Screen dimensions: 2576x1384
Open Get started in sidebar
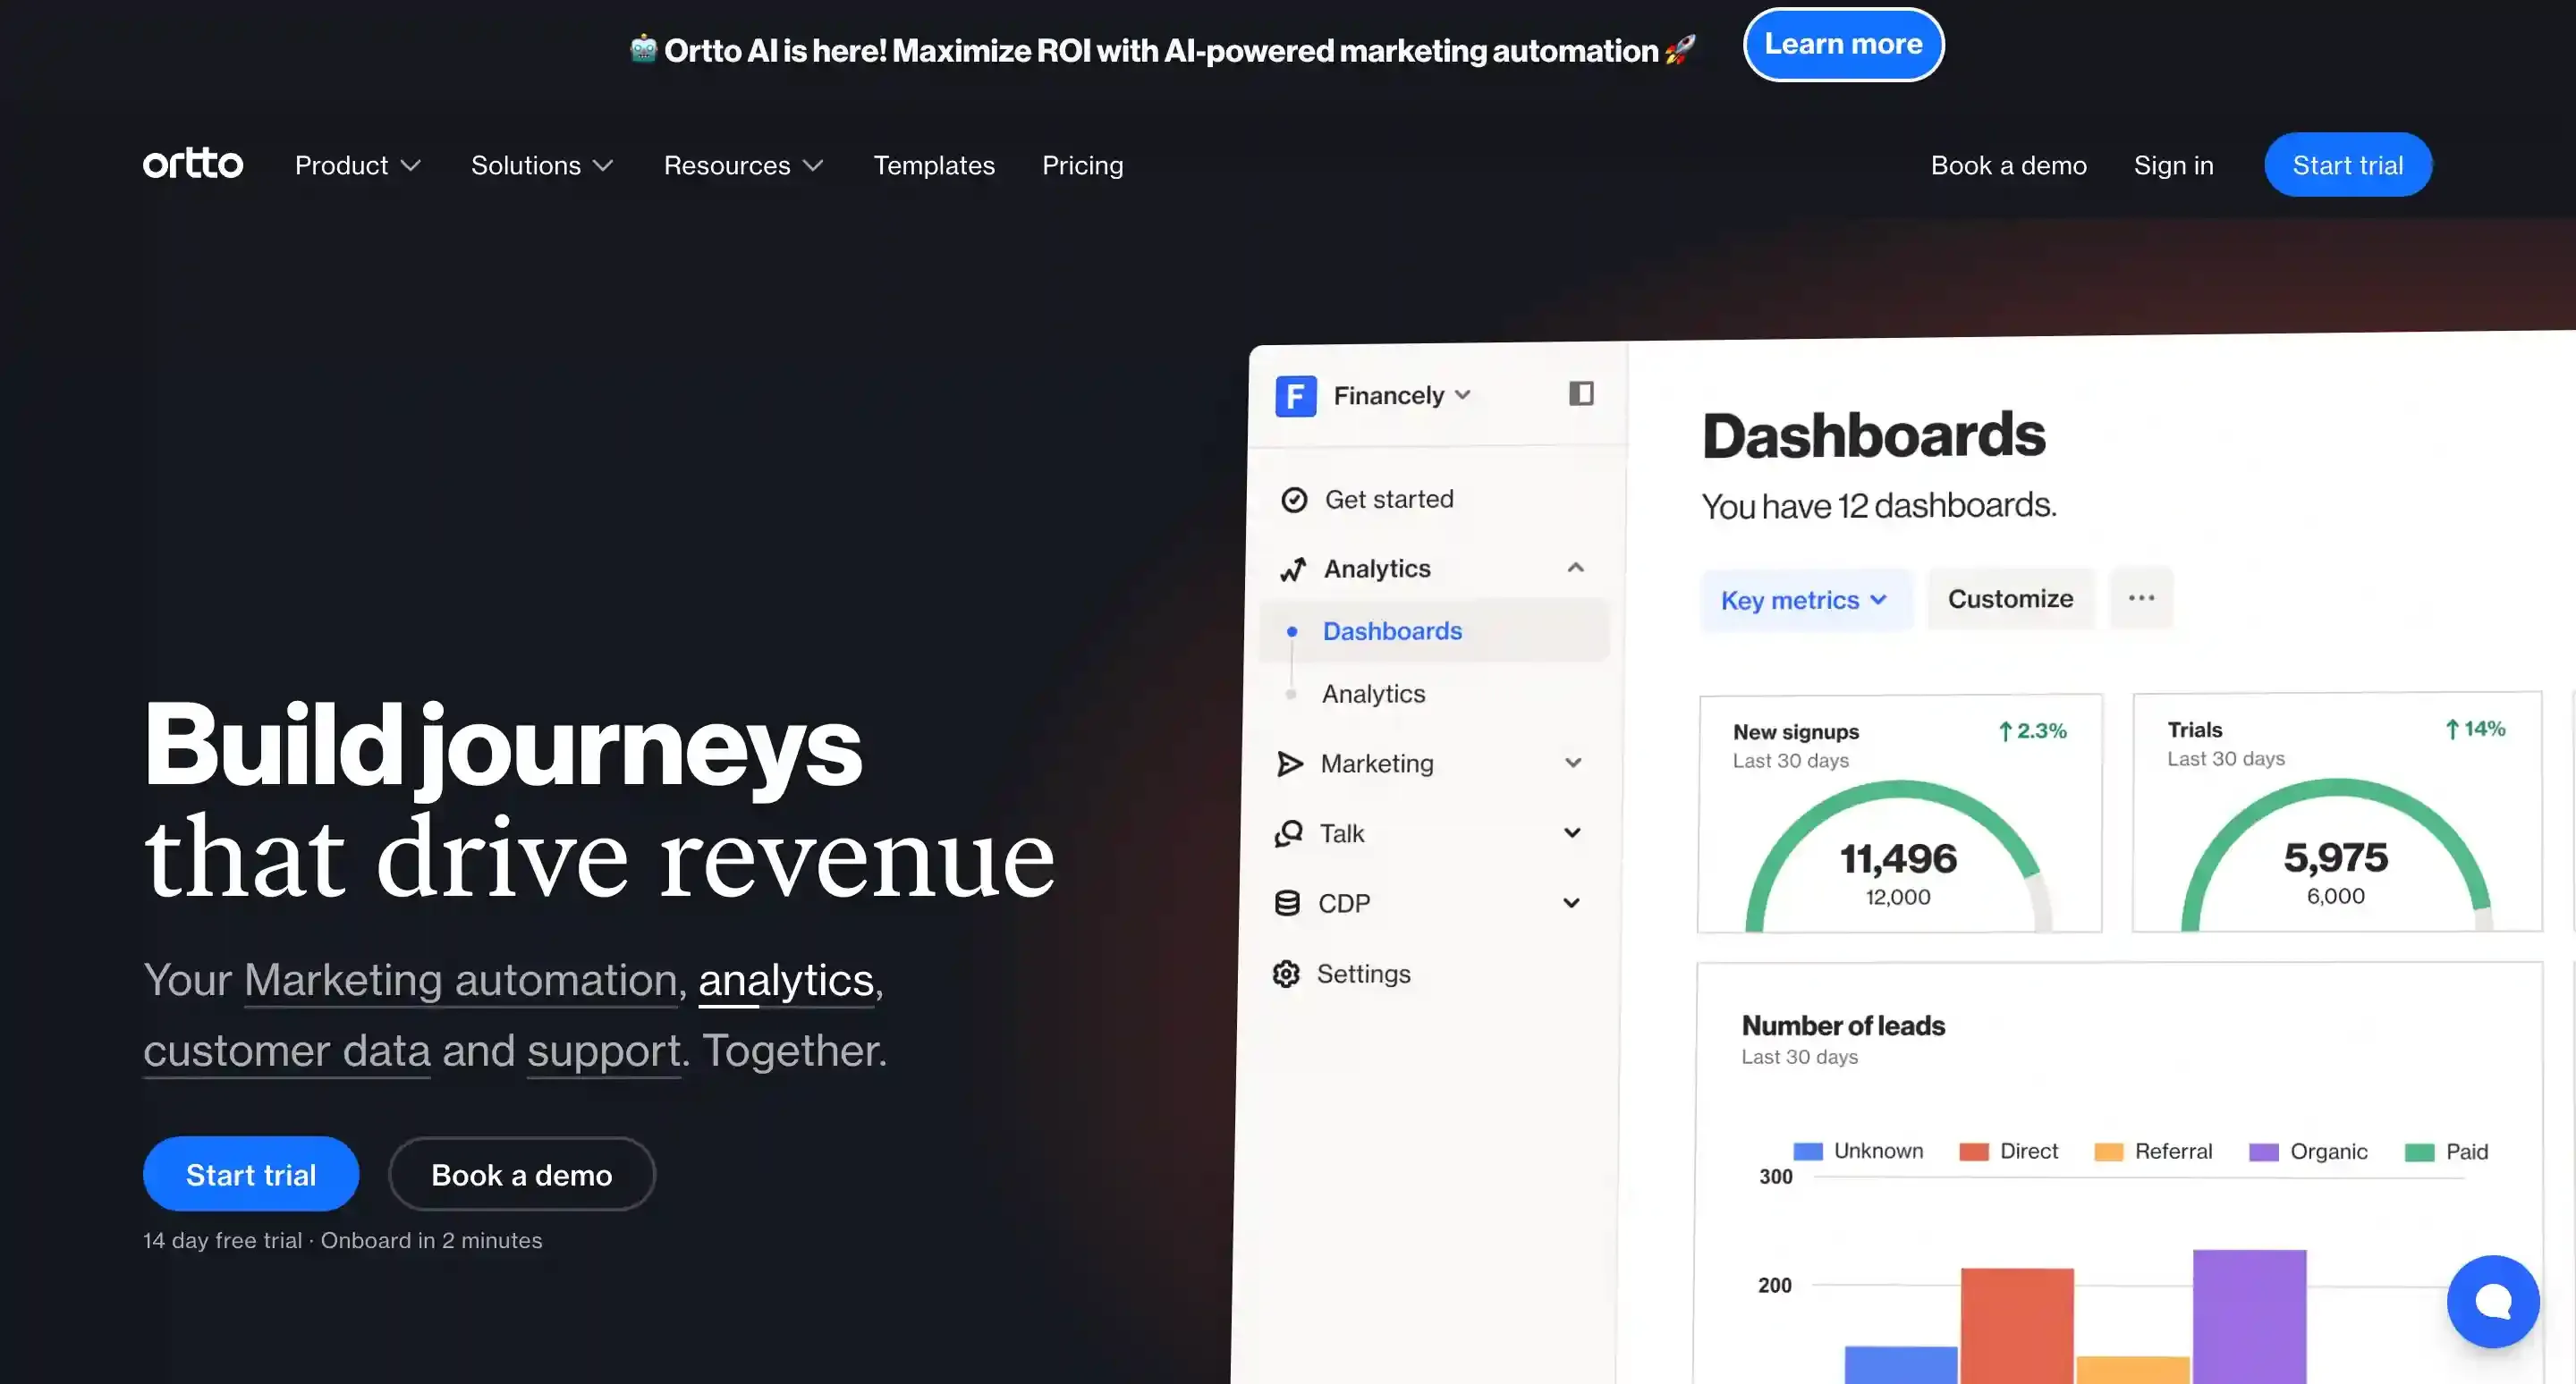(x=1389, y=499)
